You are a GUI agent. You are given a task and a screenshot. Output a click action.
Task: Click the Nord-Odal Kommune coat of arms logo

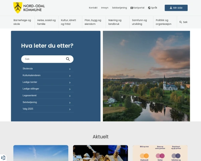tap(18, 8)
